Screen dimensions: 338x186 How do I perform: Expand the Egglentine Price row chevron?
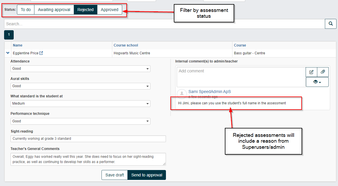(8, 53)
